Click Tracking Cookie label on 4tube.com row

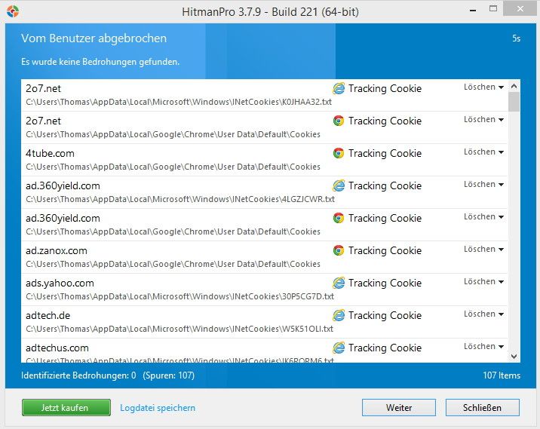385,153
